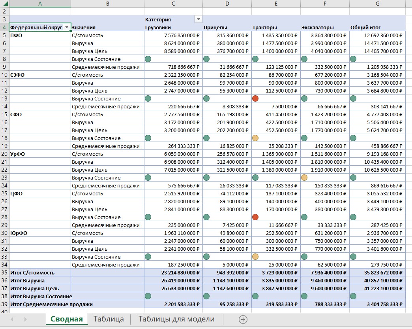
Task: Select the ЦФО region cell
Action: [x=40, y=193]
